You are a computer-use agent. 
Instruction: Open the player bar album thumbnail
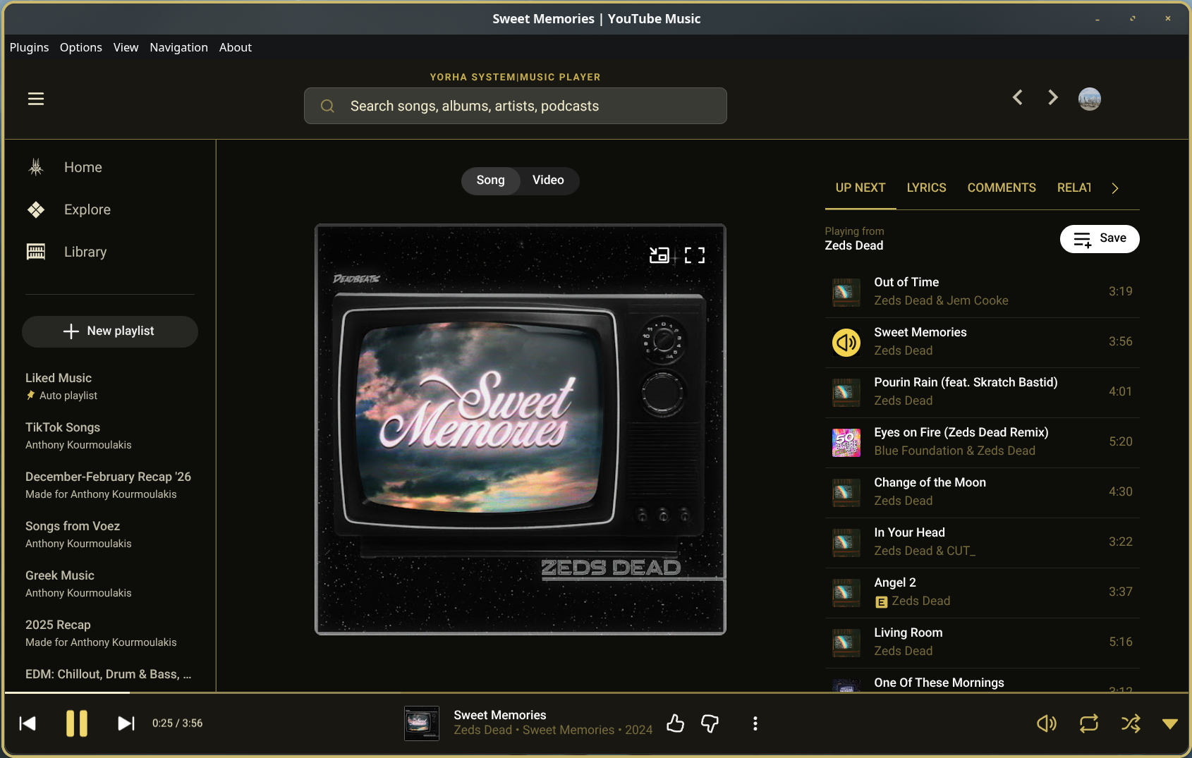coord(422,723)
